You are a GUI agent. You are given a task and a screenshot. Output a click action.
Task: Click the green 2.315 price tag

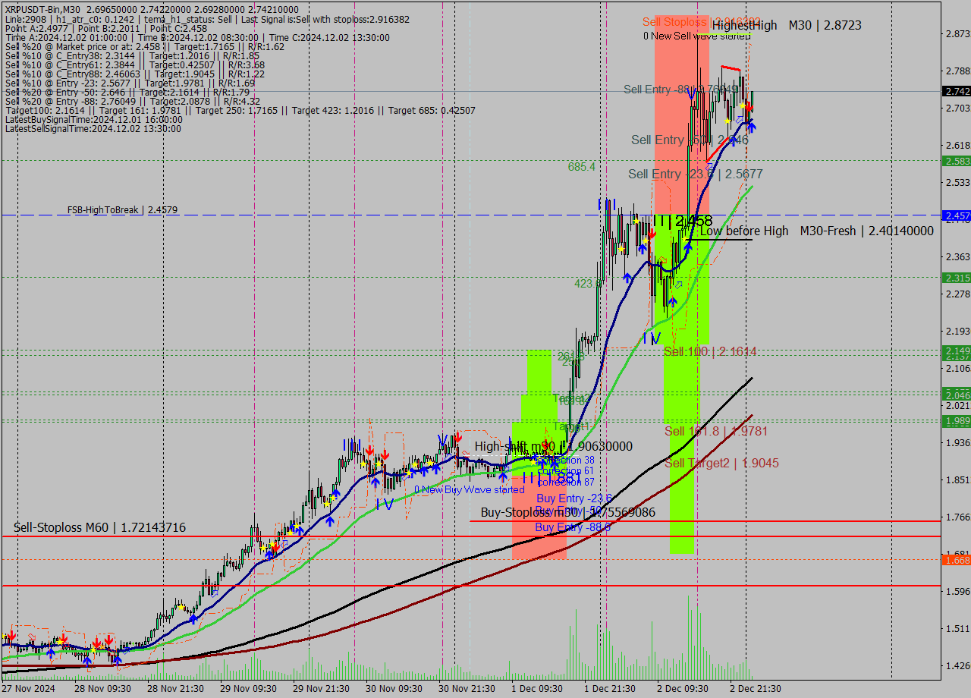tap(956, 278)
